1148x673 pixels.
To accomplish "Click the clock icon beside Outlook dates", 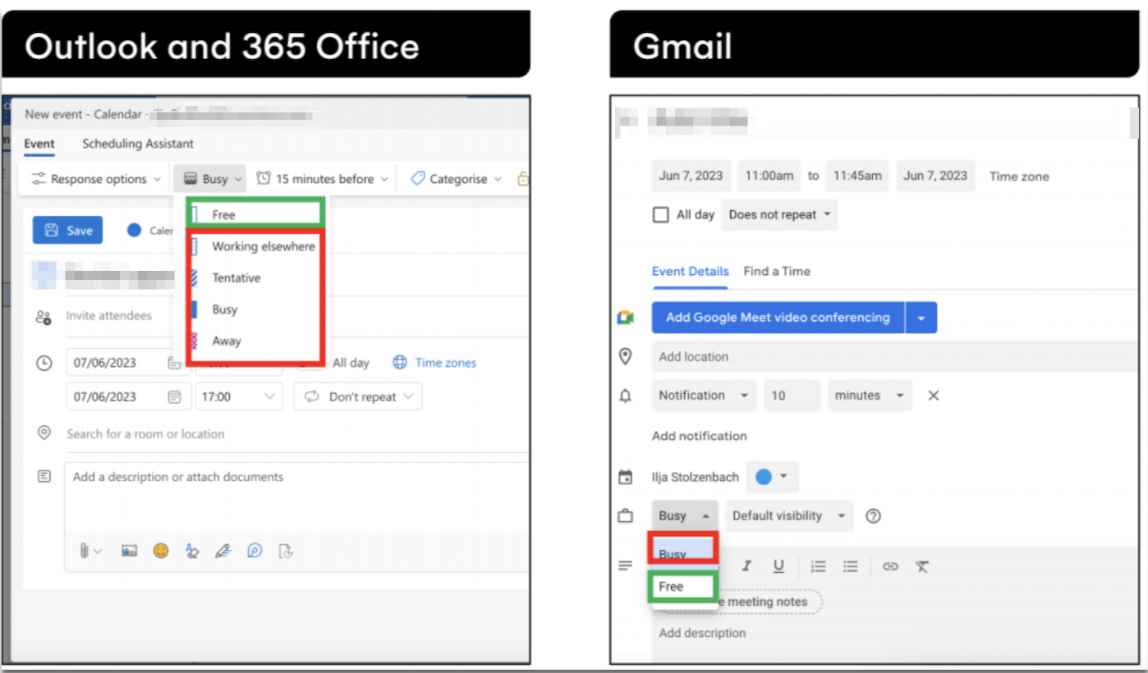I will coord(44,362).
